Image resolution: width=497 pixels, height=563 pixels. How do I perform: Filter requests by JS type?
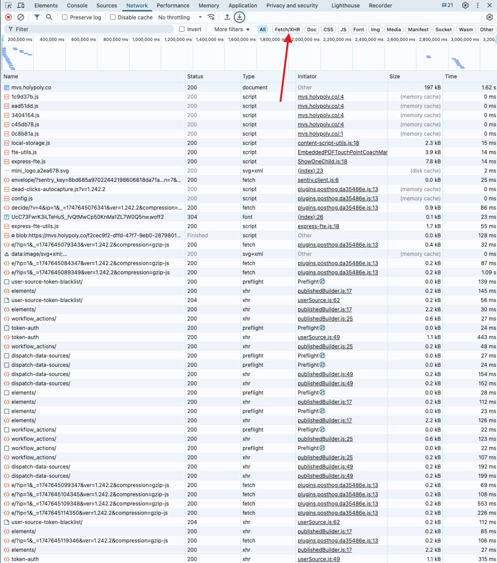coord(343,29)
